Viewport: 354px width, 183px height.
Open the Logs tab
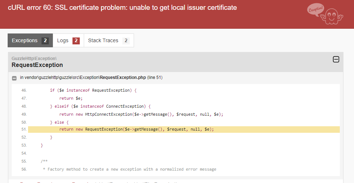(x=68, y=40)
